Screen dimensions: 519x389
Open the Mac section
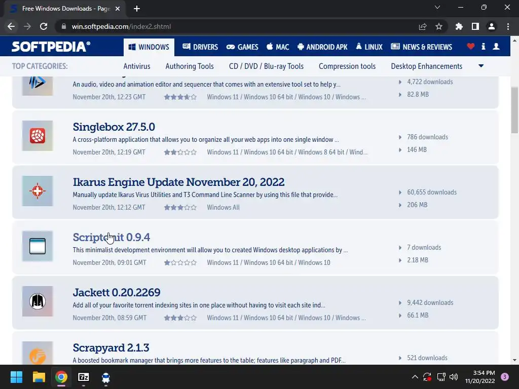point(278,47)
